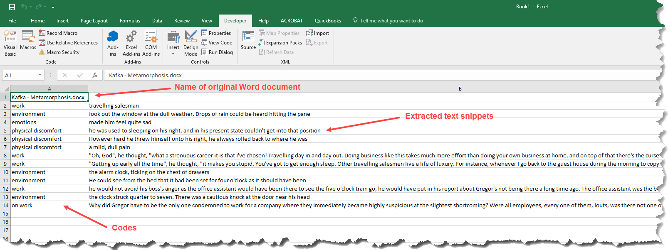Image resolution: width=668 pixels, height=250 pixels.
Task: Click the Name Box showing A1
Action: click(x=20, y=75)
